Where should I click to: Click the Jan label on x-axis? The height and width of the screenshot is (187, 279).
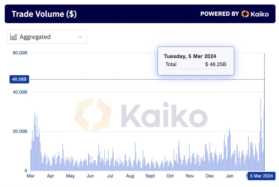point(230,176)
